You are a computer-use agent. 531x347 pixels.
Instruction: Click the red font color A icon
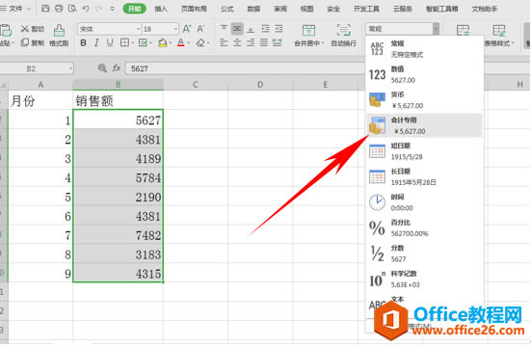point(181,42)
